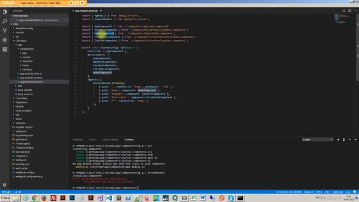Open Skype from the taskbar
The height and width of the screenshot is (202, 359).
[x=231, y=198]
